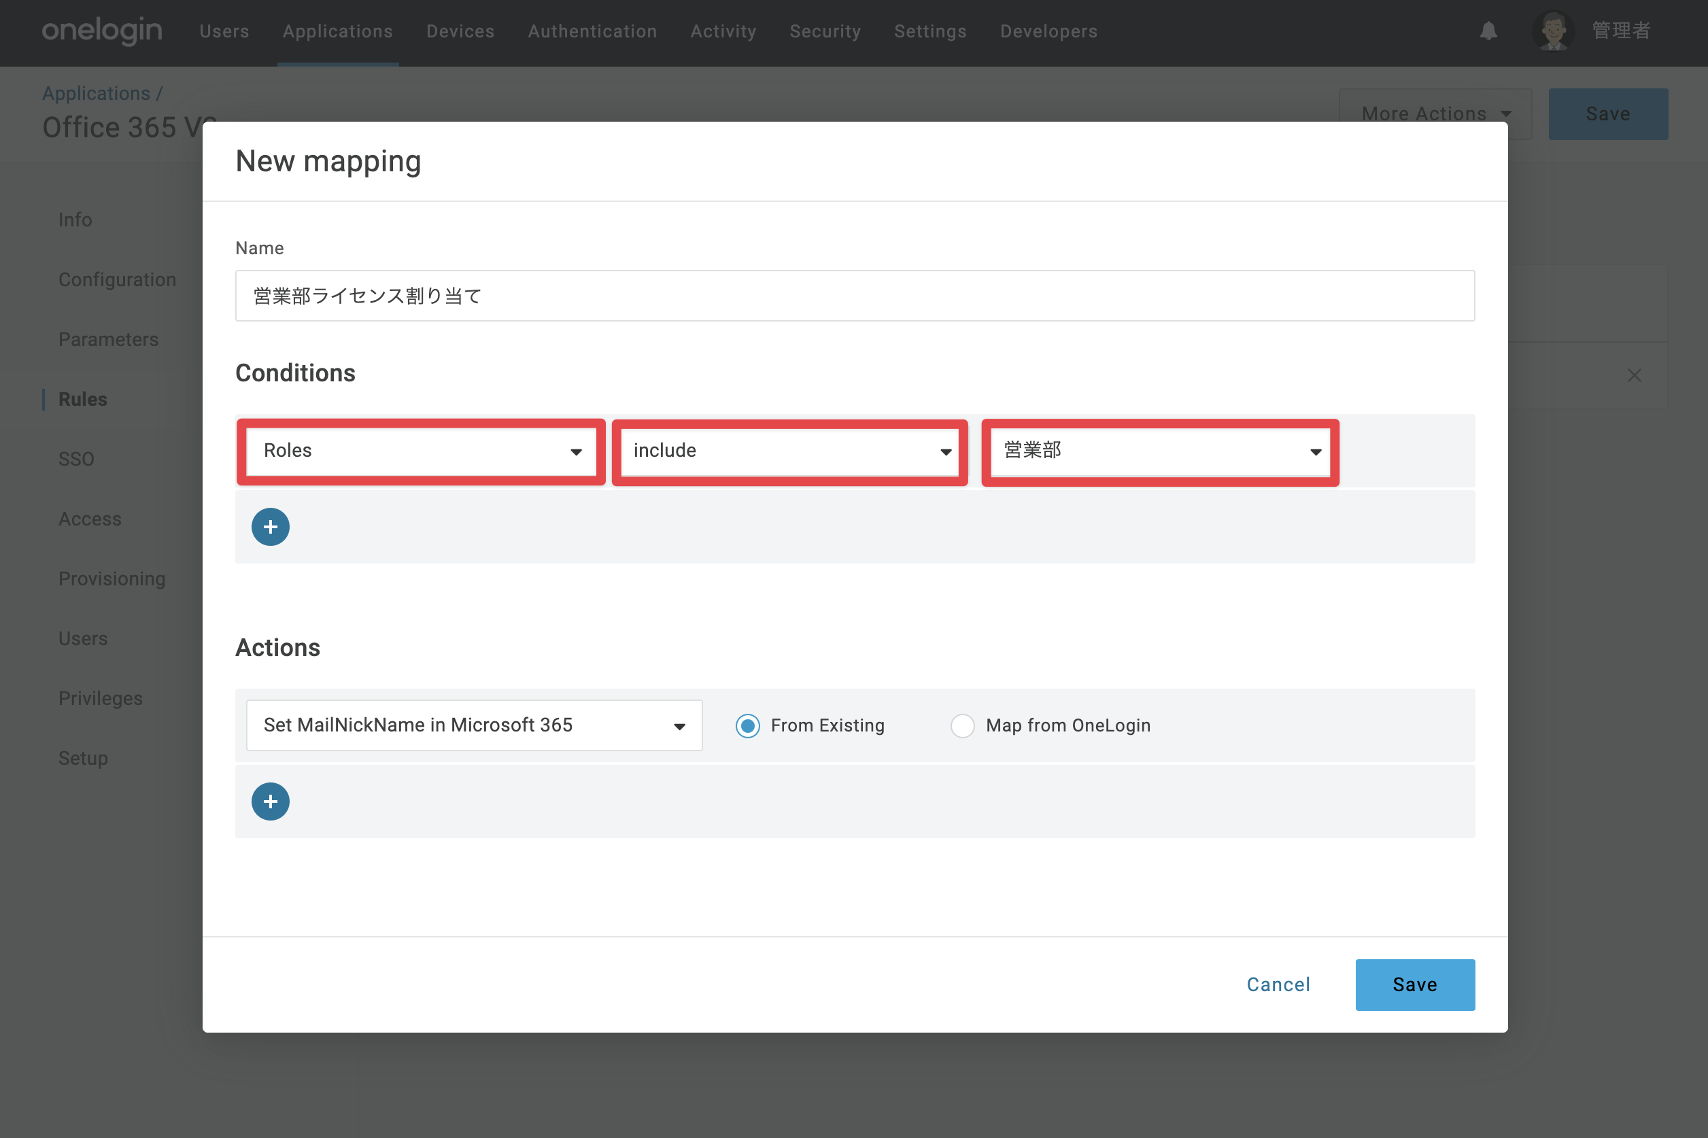Open the Security top menu
Image resolution: width=1708 pixels, height=1138 pixels.
coord(825,31)
